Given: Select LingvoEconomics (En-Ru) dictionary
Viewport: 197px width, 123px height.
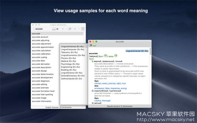Looking at the screenshot, I should tap(73, 55).
